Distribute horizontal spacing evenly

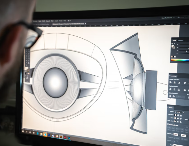pos(174,96)
